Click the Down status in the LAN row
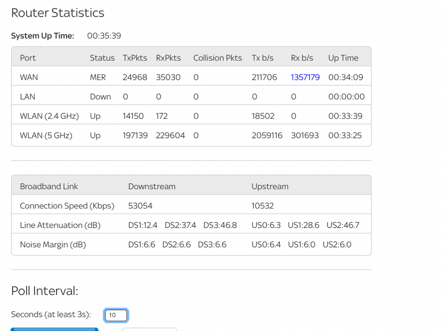442x331 pixels. [x=100, y=97]
